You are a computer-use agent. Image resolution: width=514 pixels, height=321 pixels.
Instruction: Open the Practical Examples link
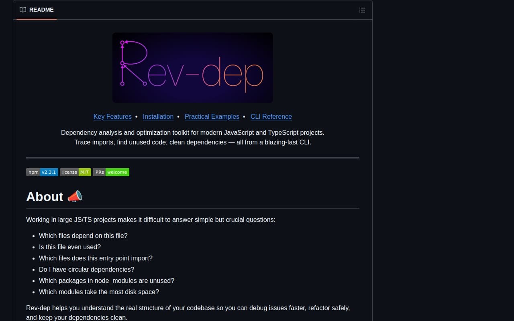click(212, 116)
